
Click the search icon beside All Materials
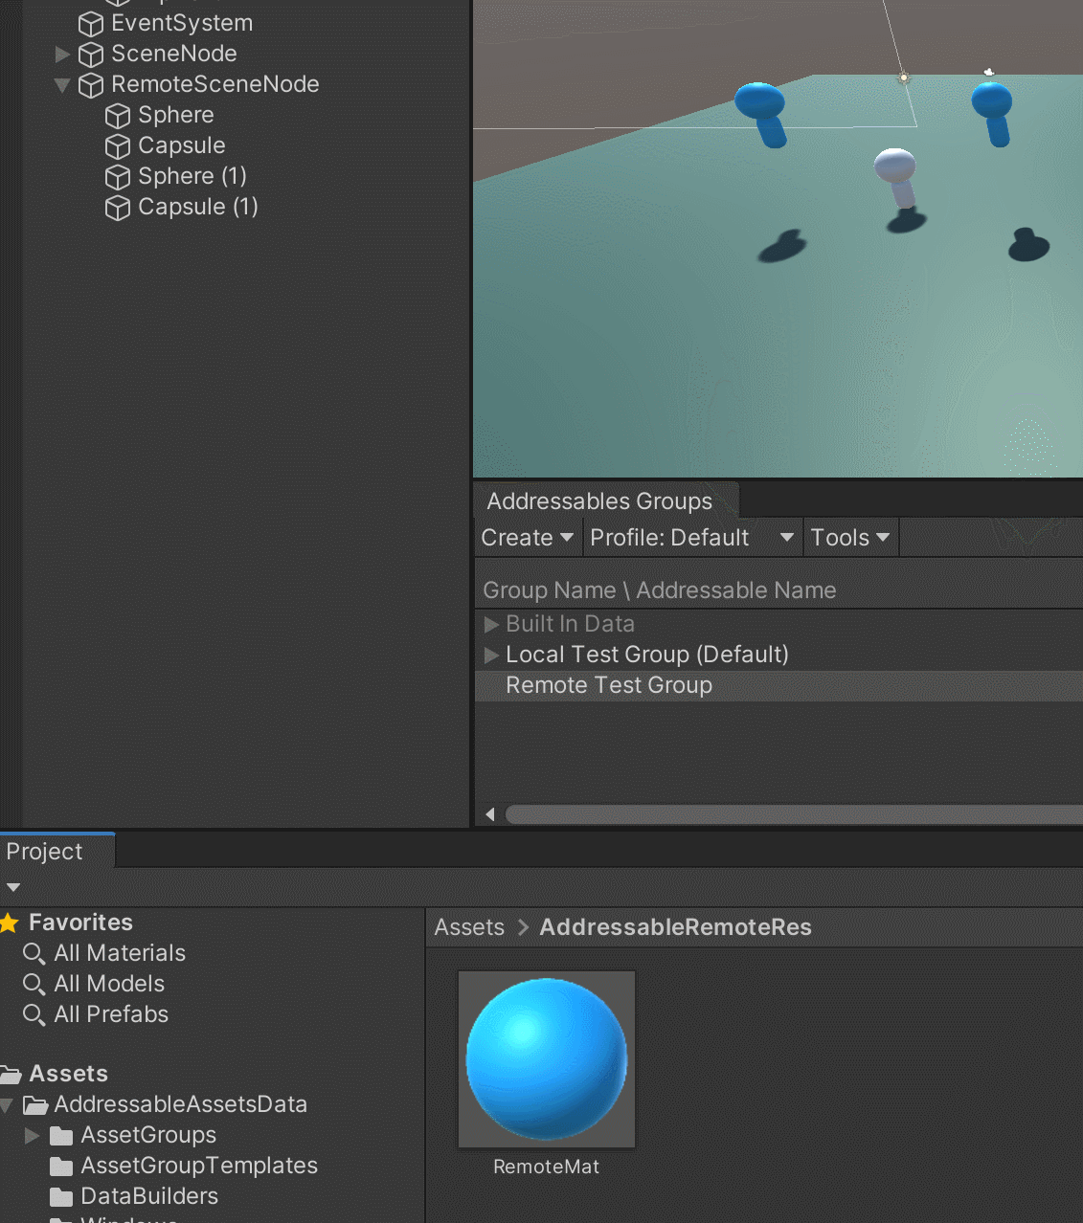pos(34,954)
